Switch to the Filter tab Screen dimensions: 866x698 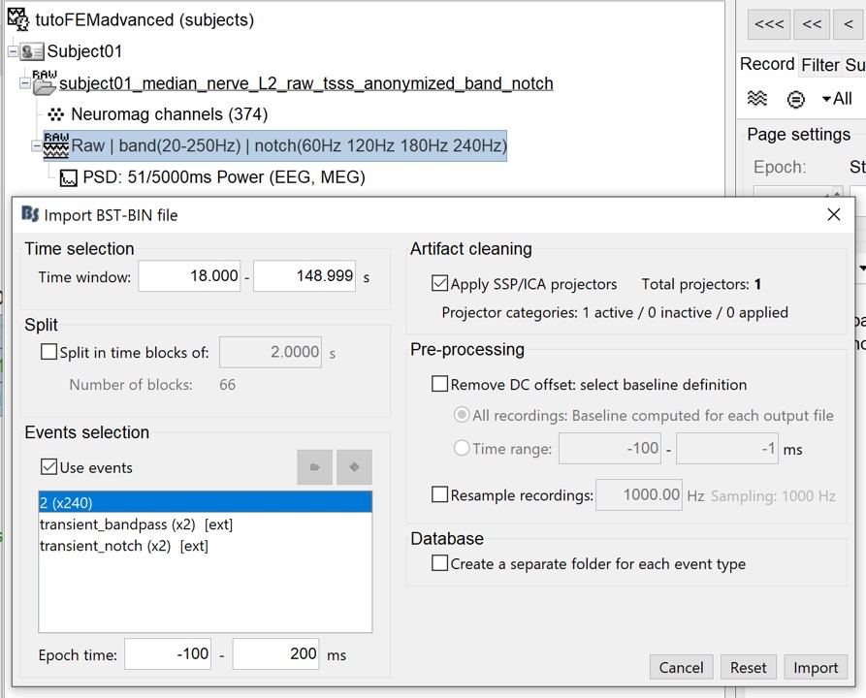(x=819, y=65)
